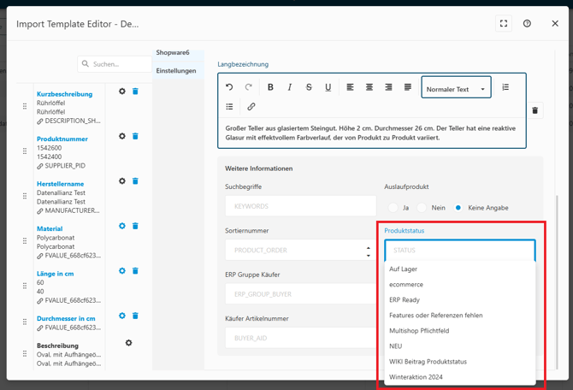Image resolution: width=573 pixels, height=390 pixels.
Task: Open the Einstellungen tab
Action: (x=176, y=71)
